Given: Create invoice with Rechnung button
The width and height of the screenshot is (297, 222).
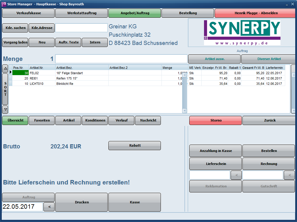Looking at the screenshot, I should pos(268,164).
